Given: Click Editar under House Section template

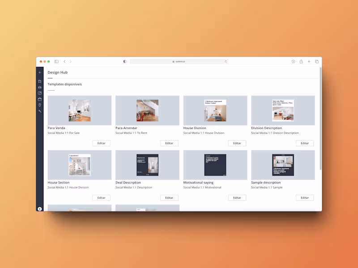Looking at the screenshot, I should tap(102, 197).
